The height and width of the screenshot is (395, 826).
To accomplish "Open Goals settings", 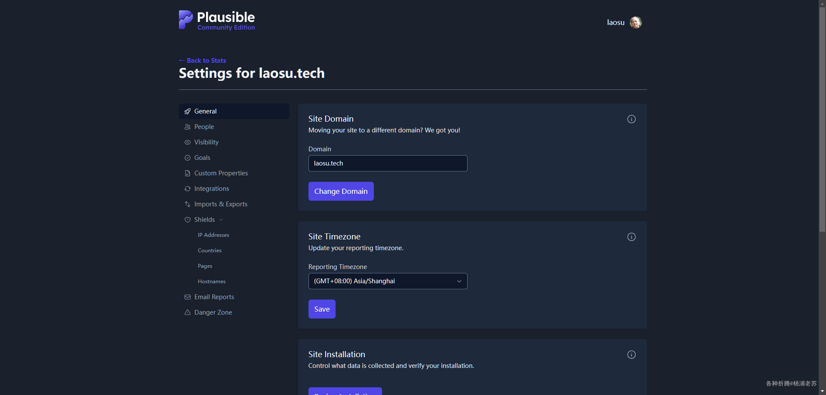I will [x=234, y=158].
